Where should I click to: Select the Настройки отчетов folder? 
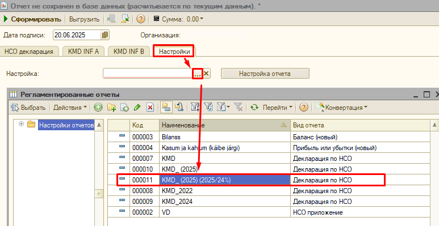click(x=66, y=125)
